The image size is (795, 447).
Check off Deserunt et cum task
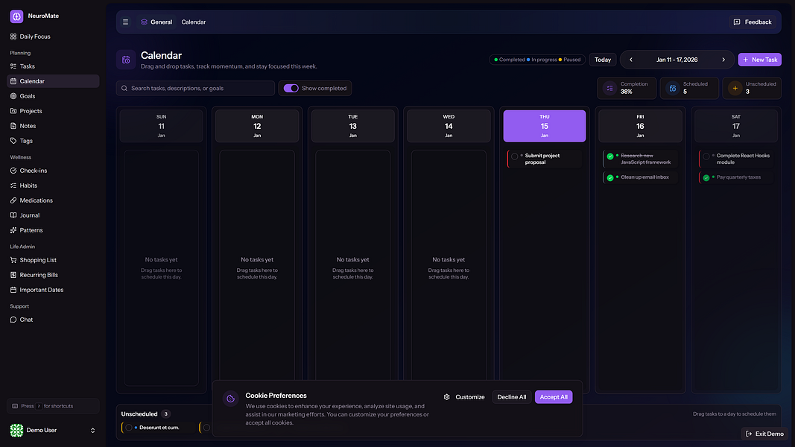[x=129, y=428]
